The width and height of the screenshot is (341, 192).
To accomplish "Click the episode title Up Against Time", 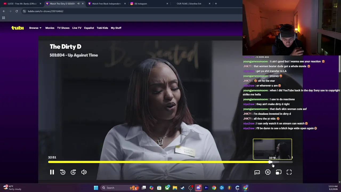I will 83,55.
